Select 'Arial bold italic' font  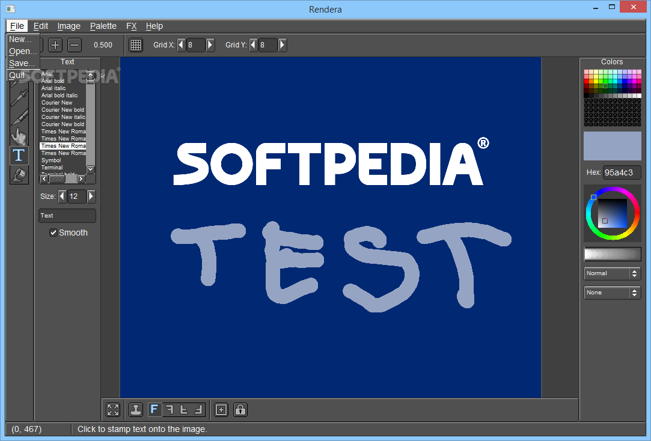[x=63, y=96]
